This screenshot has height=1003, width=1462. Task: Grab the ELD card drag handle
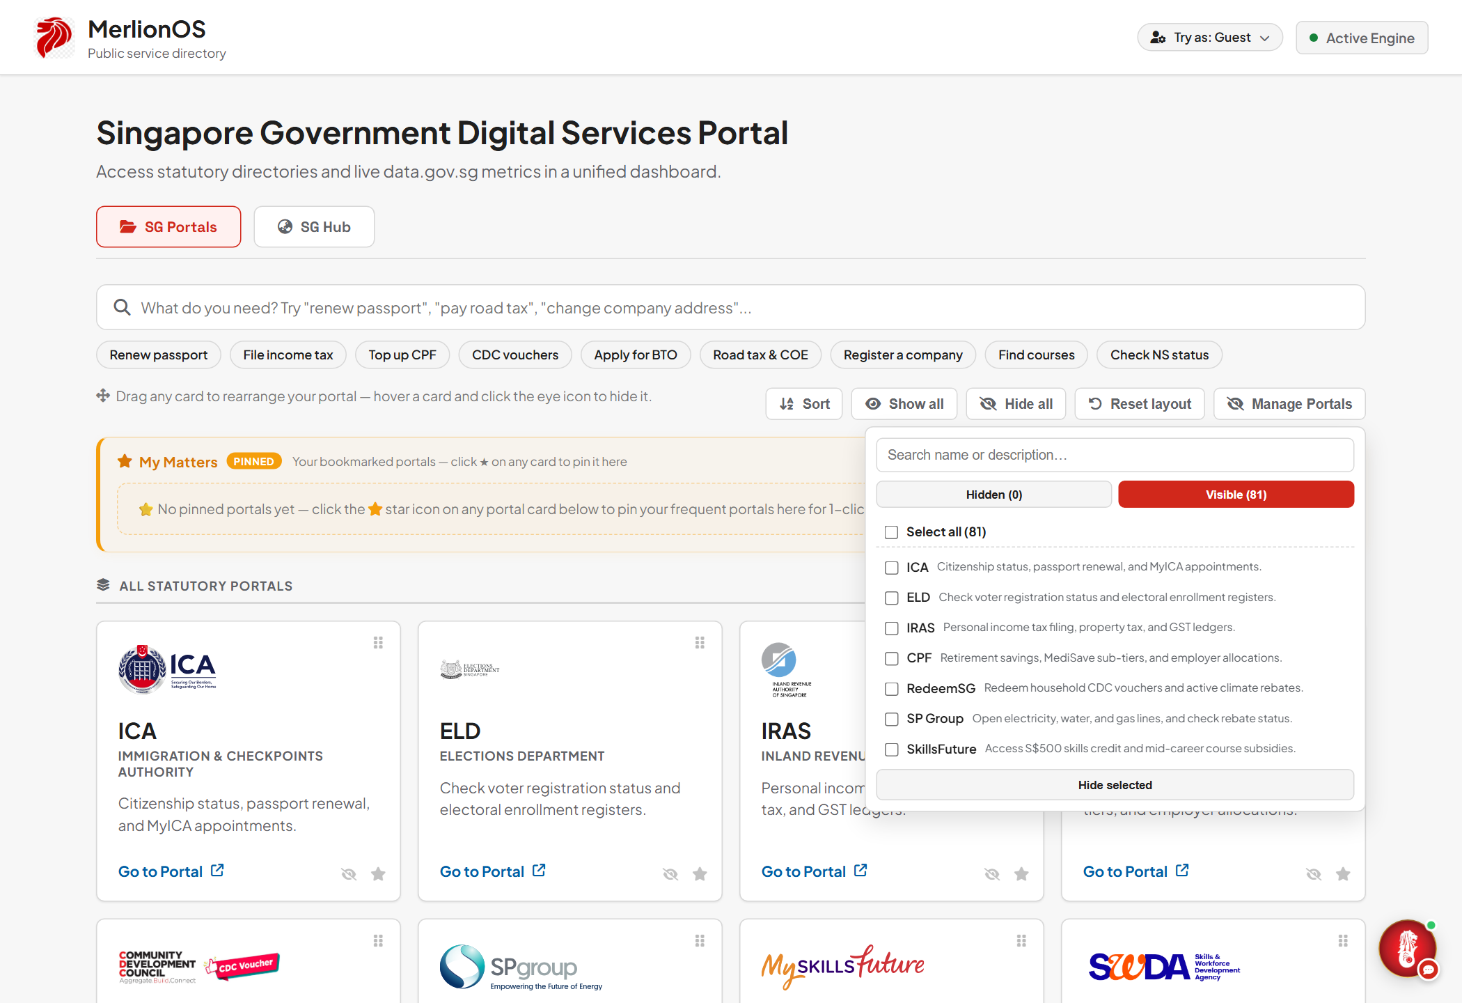pos(700,642)
